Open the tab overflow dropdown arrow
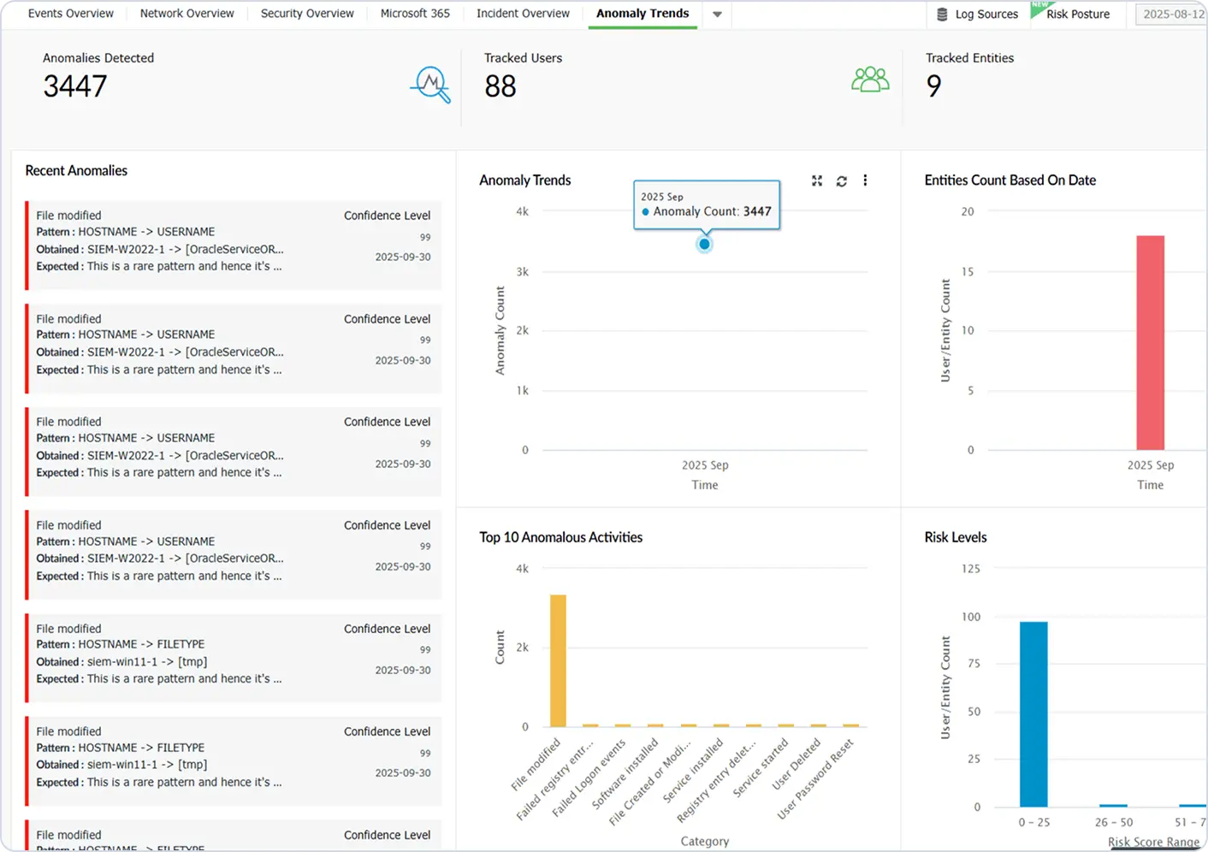1208x852 pixels. tap(717, 15)
